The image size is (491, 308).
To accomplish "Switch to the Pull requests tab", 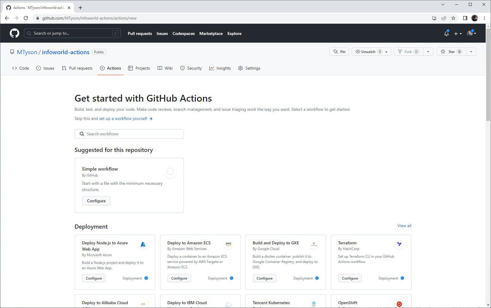I will coord(77,68).
